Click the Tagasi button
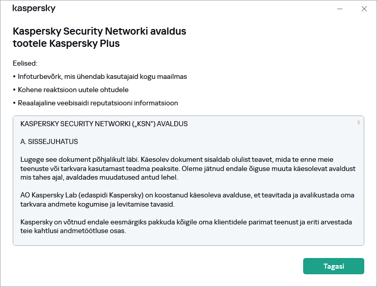The width and height of the screenshot is (377, 287). [x=333, y=266]
